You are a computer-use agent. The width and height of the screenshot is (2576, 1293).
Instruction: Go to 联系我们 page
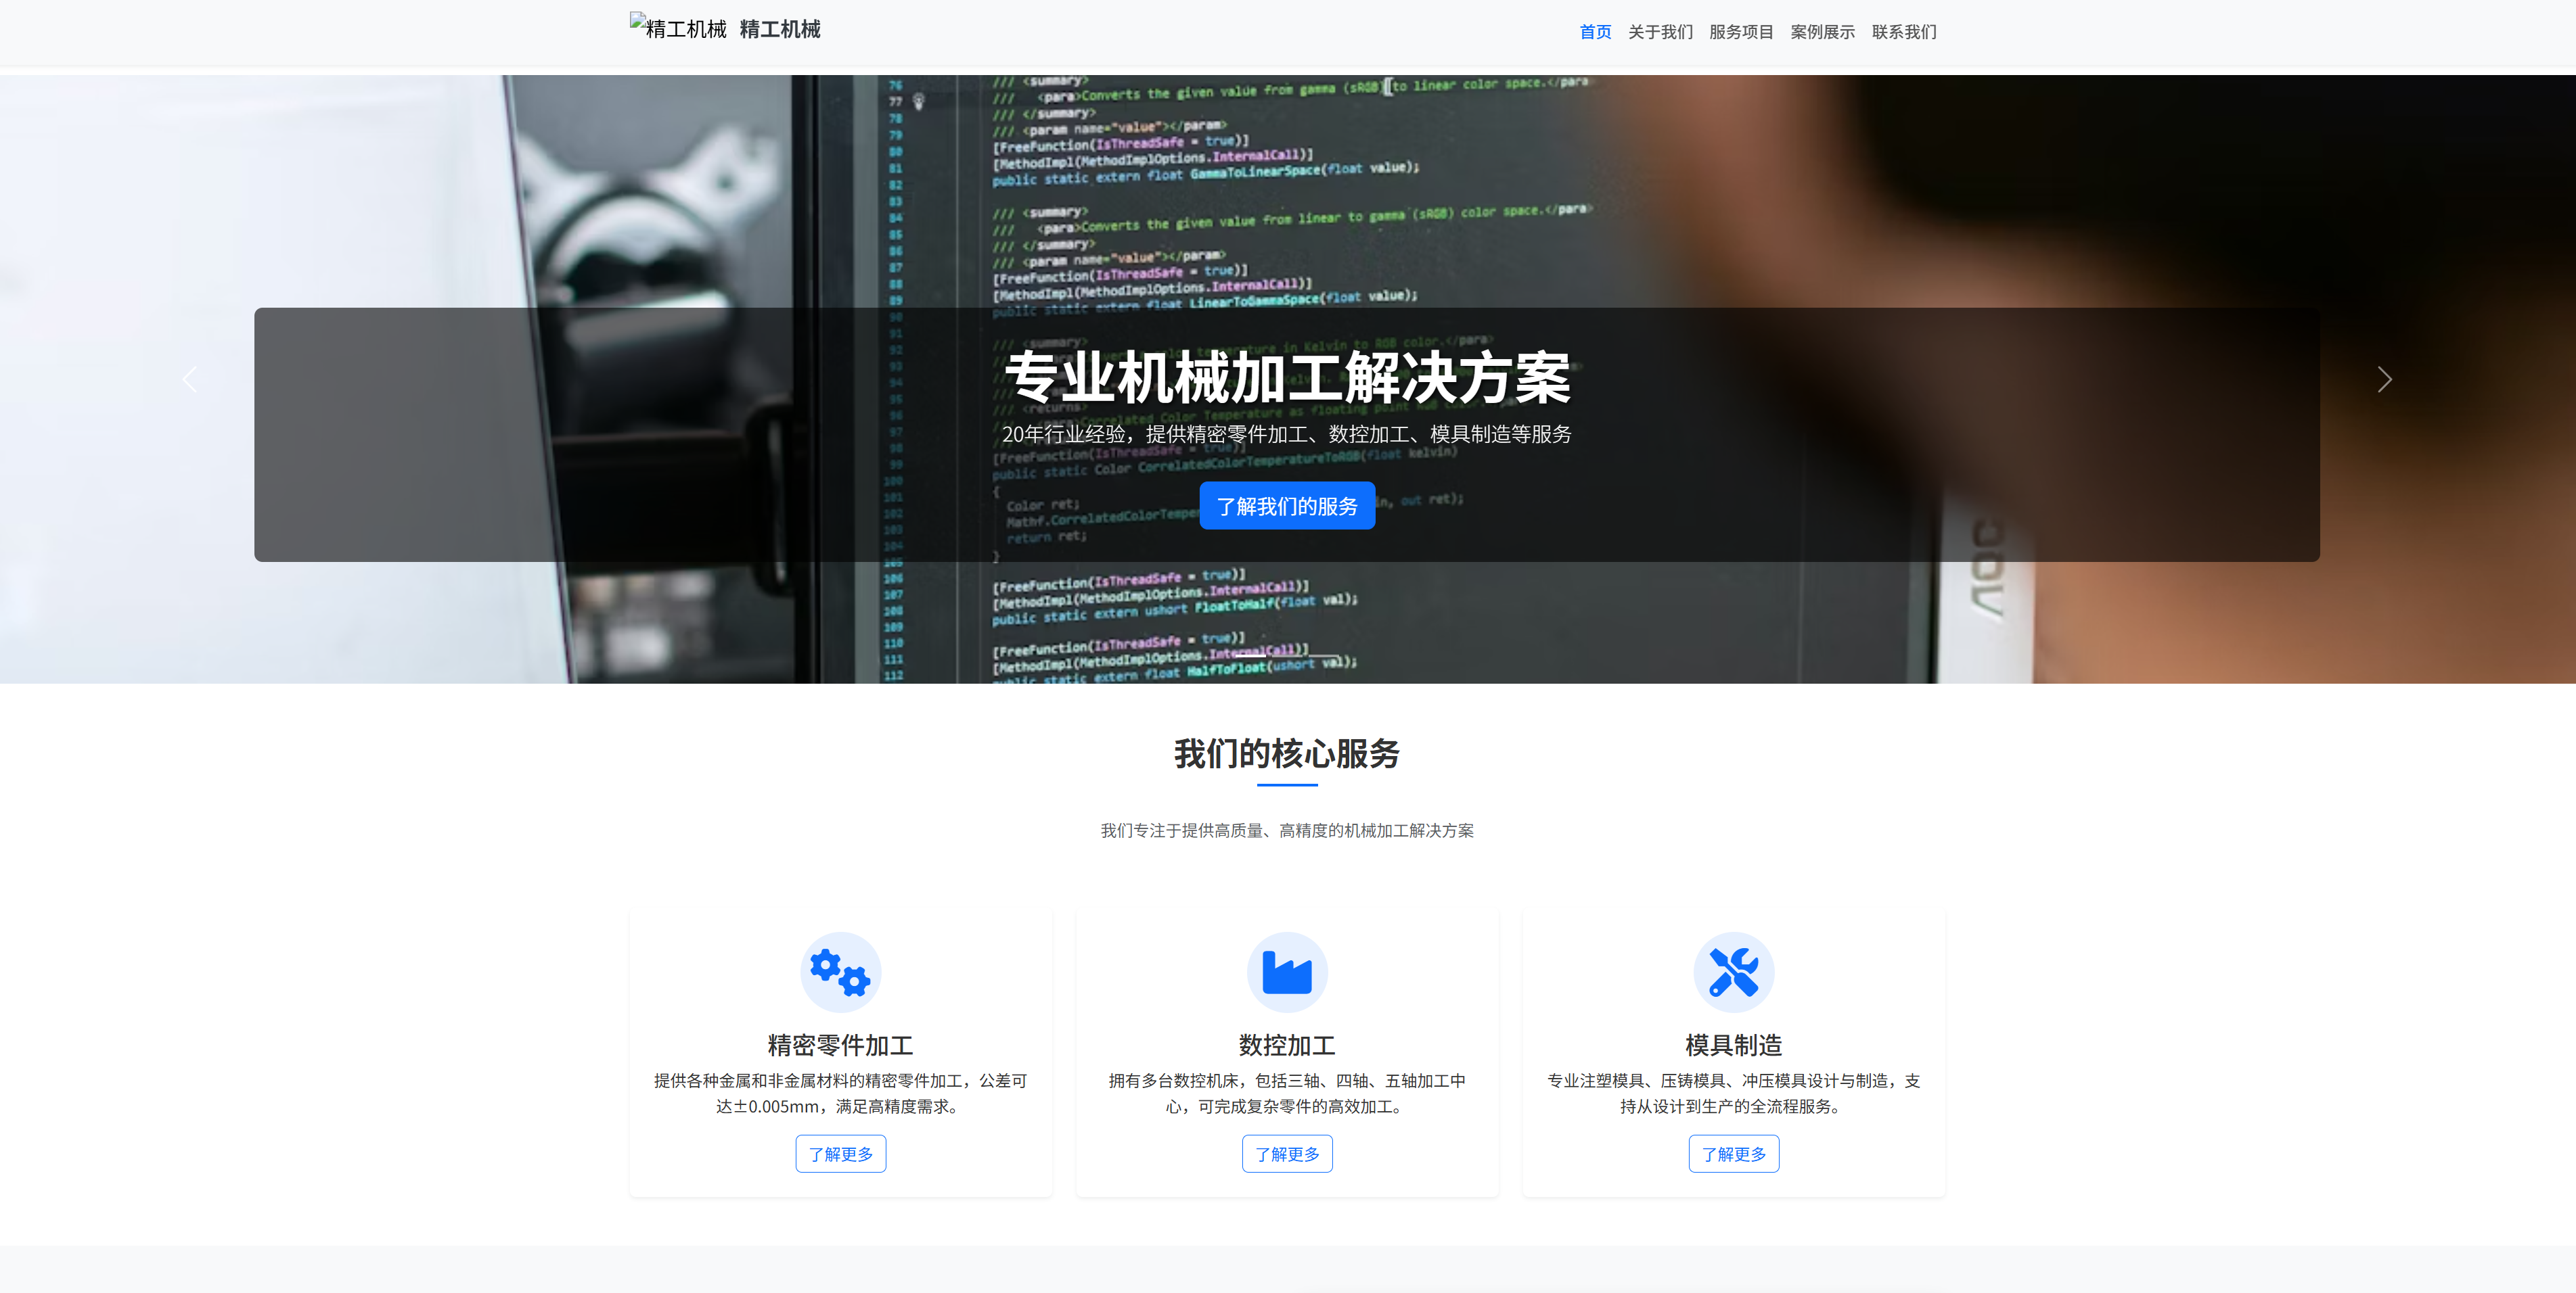pyautogui.click(x=1904, y=32)
